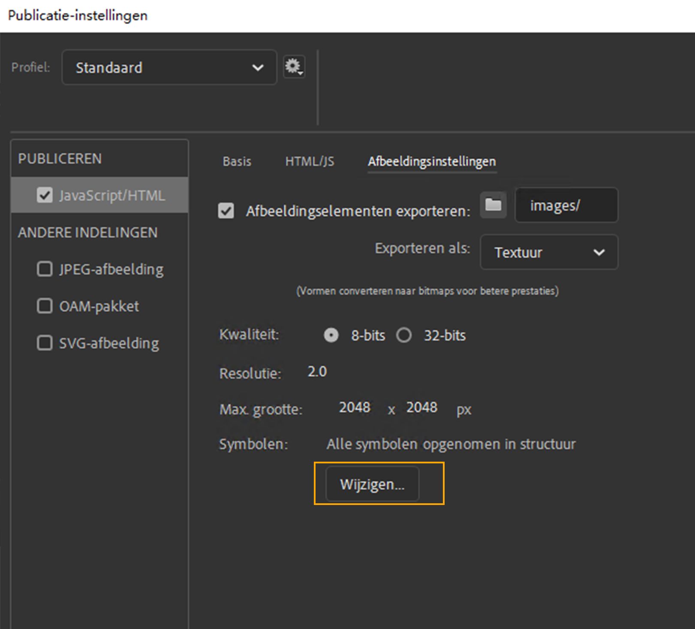Switch to the HTML/JS tab
The height and width of the screenshot is (629, 695).
coord(310,161)
